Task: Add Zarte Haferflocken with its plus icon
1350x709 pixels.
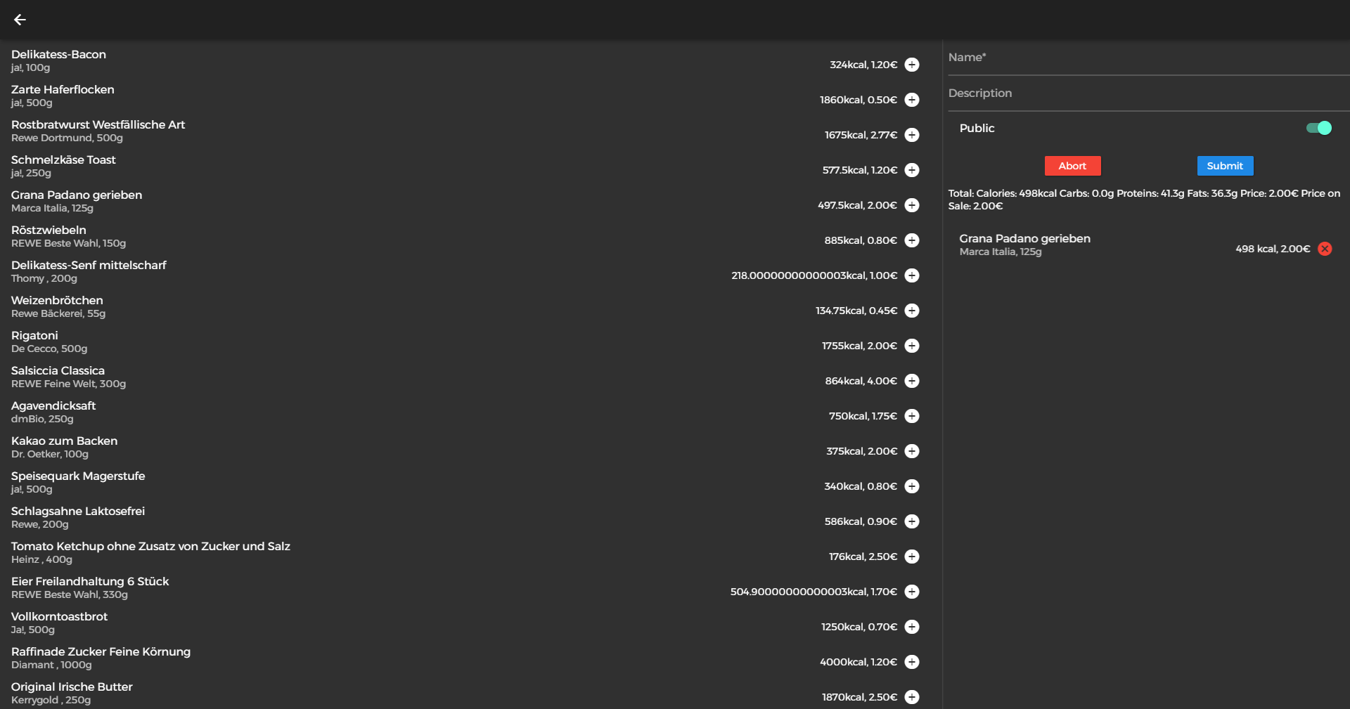Action: click(912, 100)
